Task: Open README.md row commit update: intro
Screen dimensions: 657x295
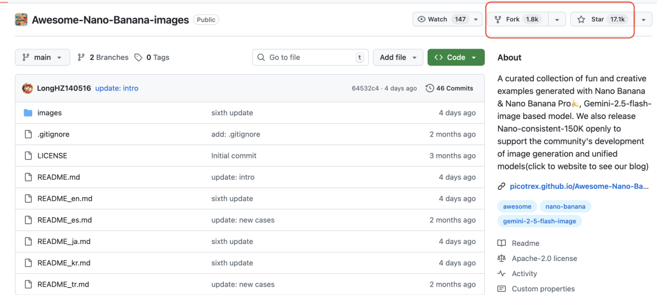Action: [232, 177]
